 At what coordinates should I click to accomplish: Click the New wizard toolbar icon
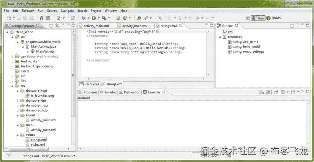coord(9,18)
